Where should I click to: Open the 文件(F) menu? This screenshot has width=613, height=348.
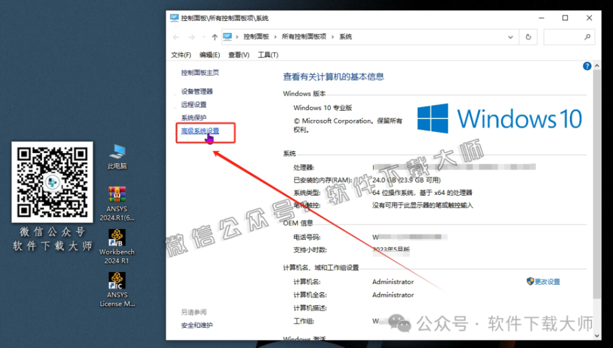point(181,55)
